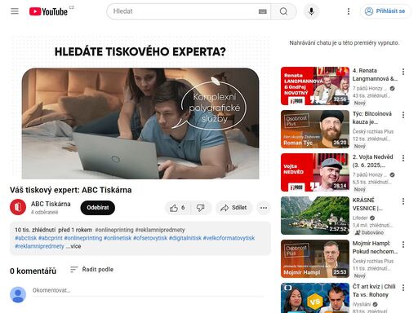Click the video title 'Váš tiskový expert: ABC Tiskárna'

tap(71, 190)
